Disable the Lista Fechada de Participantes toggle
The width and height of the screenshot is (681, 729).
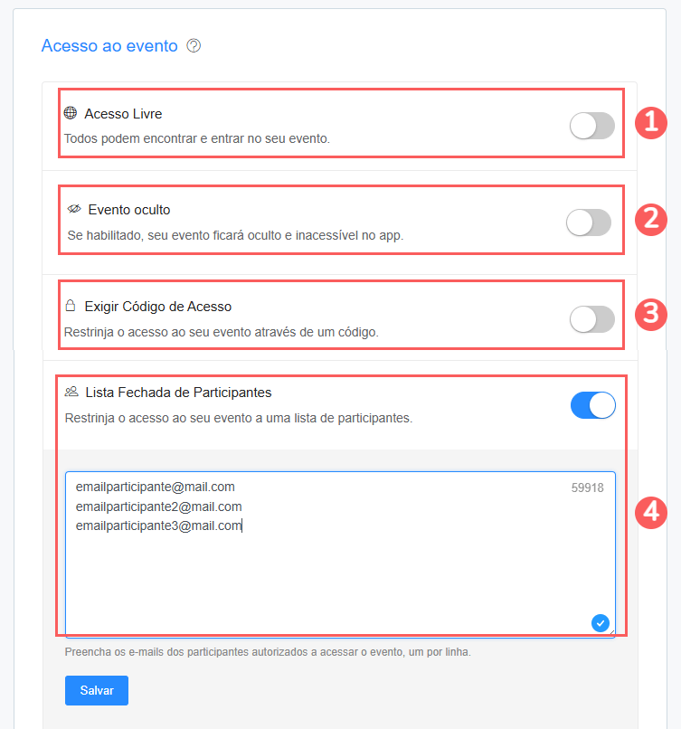[x=592, y=405]
